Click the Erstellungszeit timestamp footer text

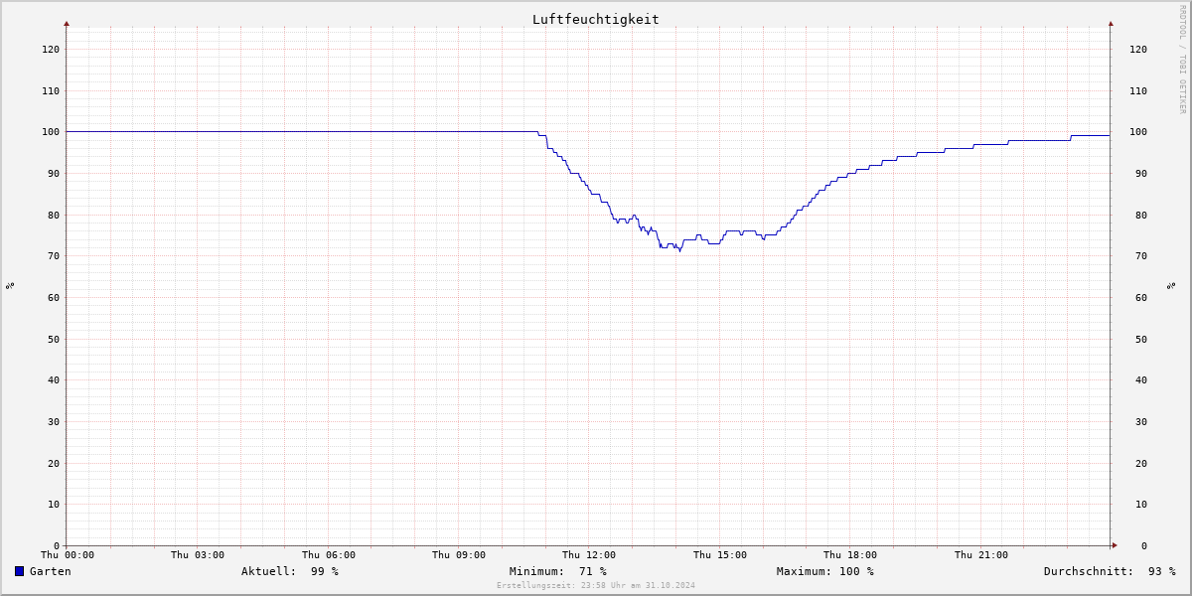tap(596, 585)
